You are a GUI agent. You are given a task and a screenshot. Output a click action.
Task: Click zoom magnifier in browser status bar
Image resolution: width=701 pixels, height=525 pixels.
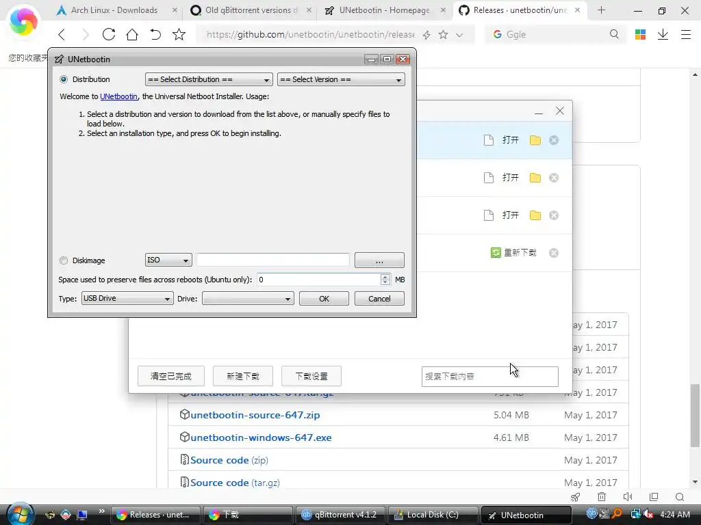tap(680, 497)
